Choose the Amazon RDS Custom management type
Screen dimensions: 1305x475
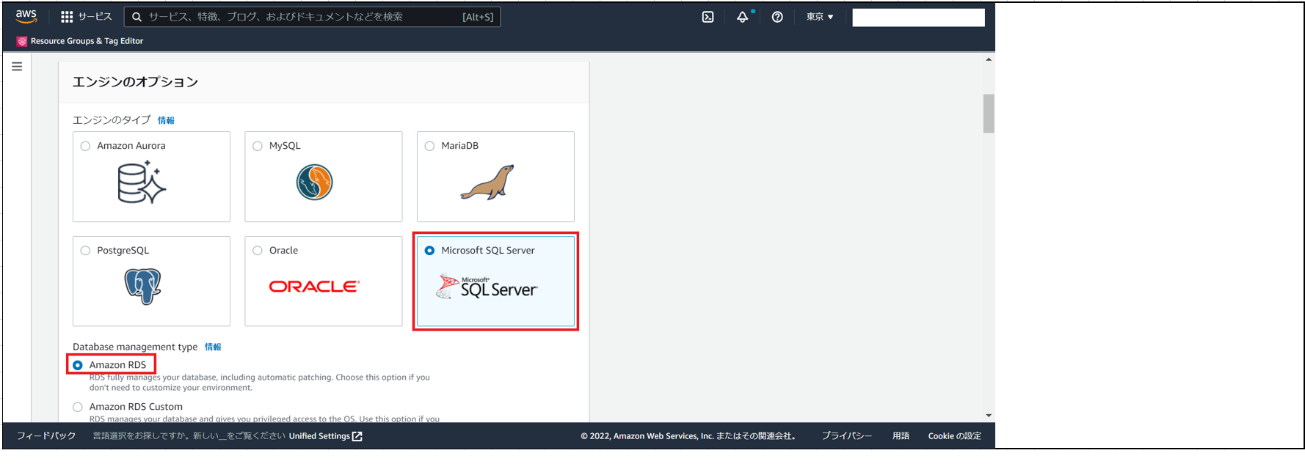pos(78,407)
